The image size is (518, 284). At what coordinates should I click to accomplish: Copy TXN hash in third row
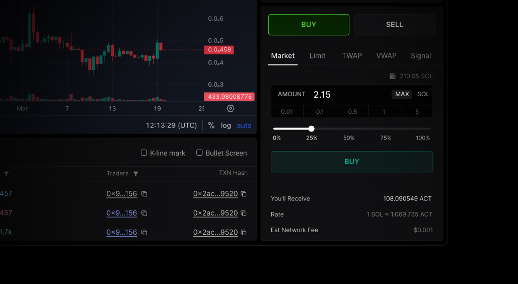(244, 233)
